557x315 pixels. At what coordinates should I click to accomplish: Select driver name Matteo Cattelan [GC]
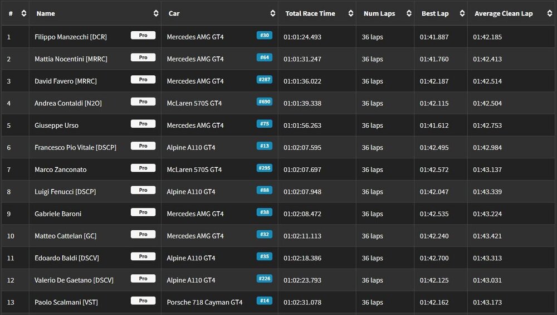[x=65, y=236]
